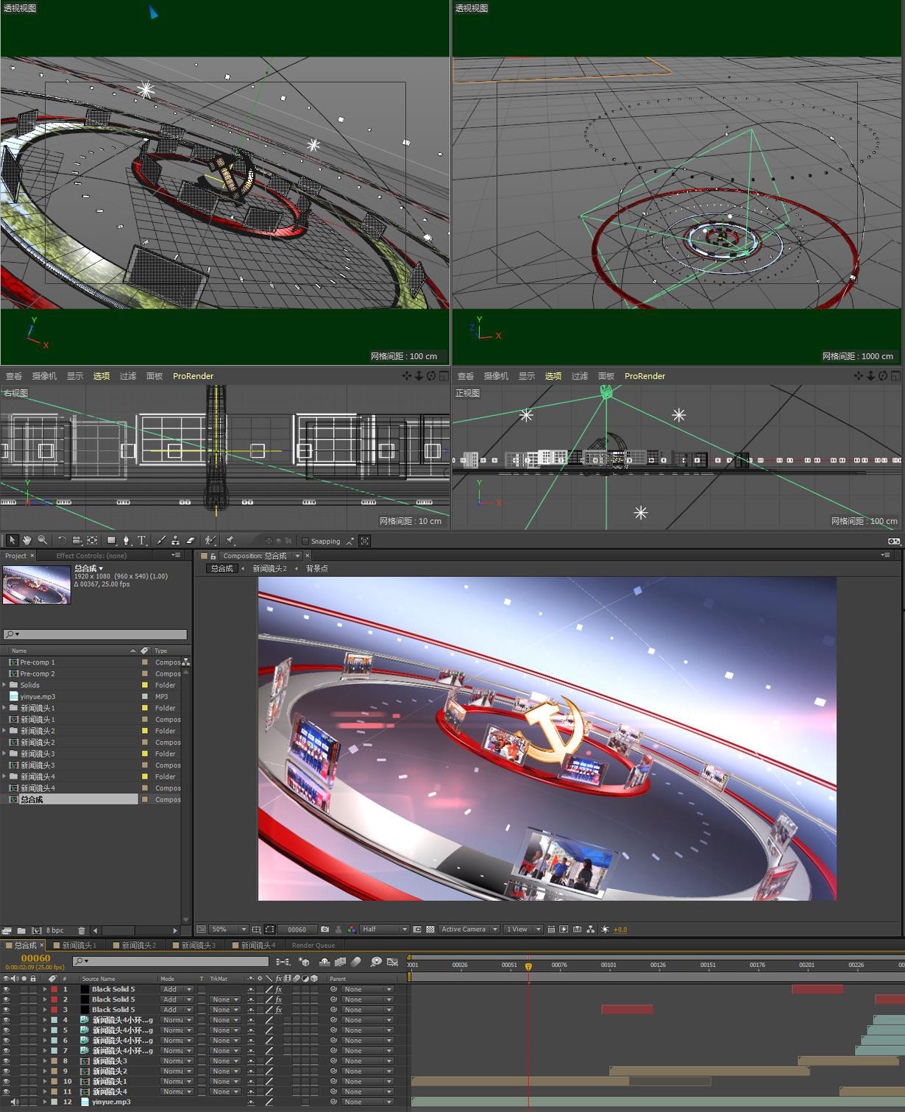Toggle the transparency grid icon
Screen dimensions: 905x1112
pyautogui.click(x=430, y=929)
